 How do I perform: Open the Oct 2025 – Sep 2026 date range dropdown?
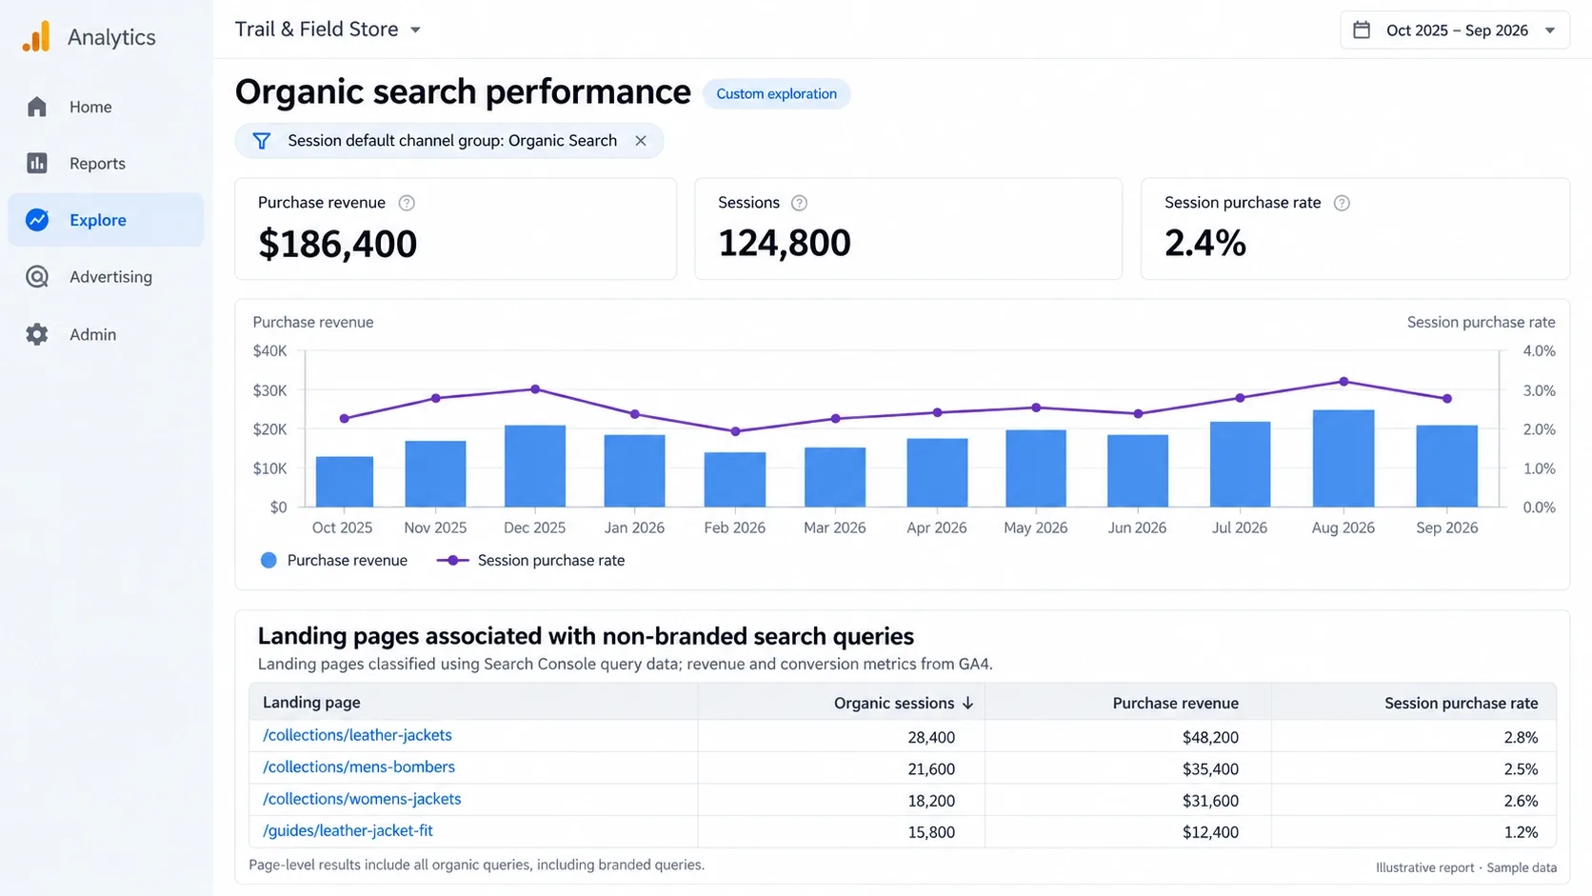[1455, 30]
